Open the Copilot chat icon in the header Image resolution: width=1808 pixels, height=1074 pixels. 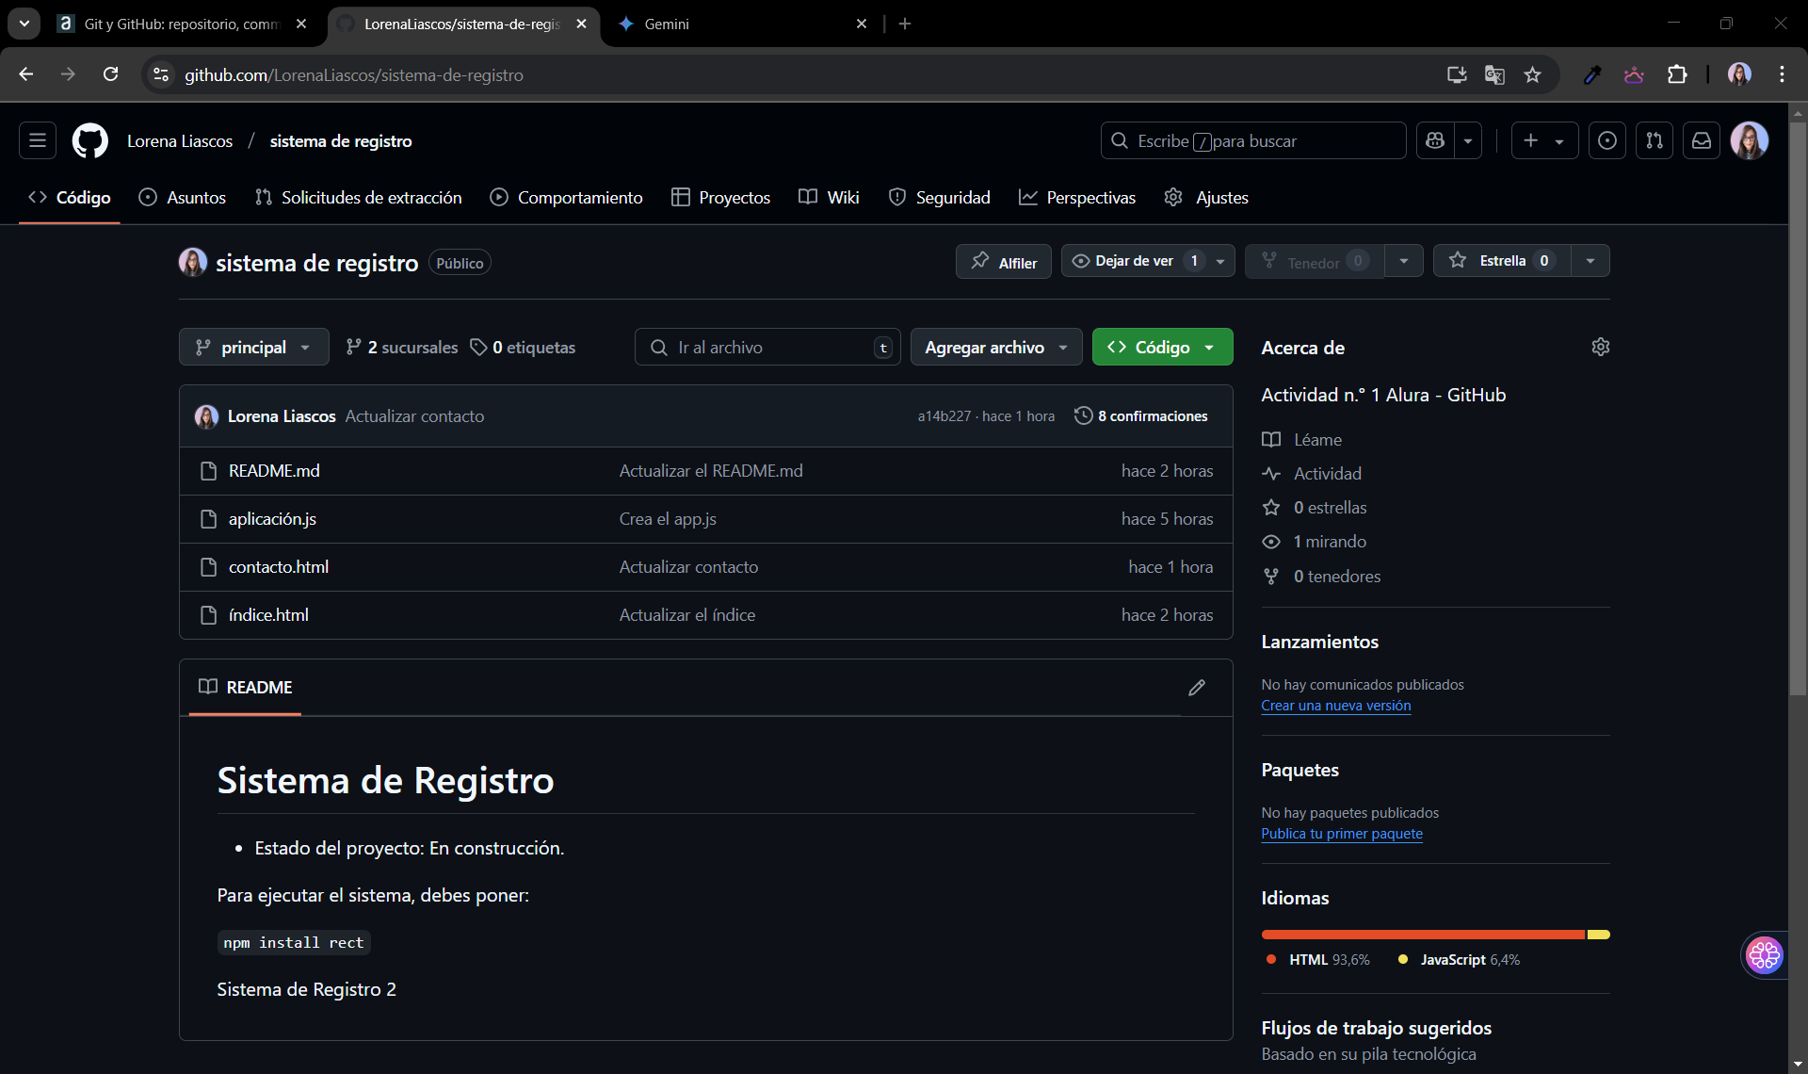1435,140
